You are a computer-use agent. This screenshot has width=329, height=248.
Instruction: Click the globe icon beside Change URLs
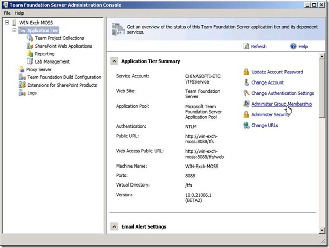tap(246, 125)
